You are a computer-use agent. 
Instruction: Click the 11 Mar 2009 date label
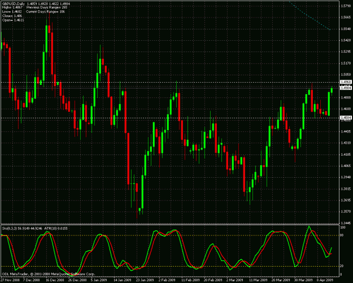(258, 280)
